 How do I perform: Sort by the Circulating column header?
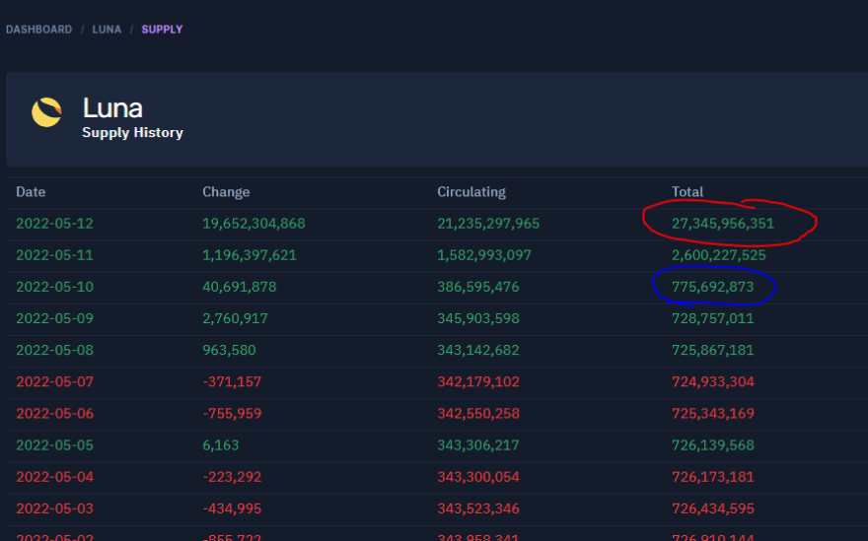click(471, 192)
